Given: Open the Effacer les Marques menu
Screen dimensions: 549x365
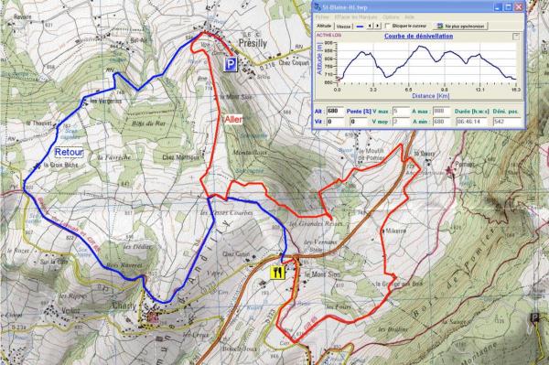Looking at the screenshot, I should coord(356,17).
